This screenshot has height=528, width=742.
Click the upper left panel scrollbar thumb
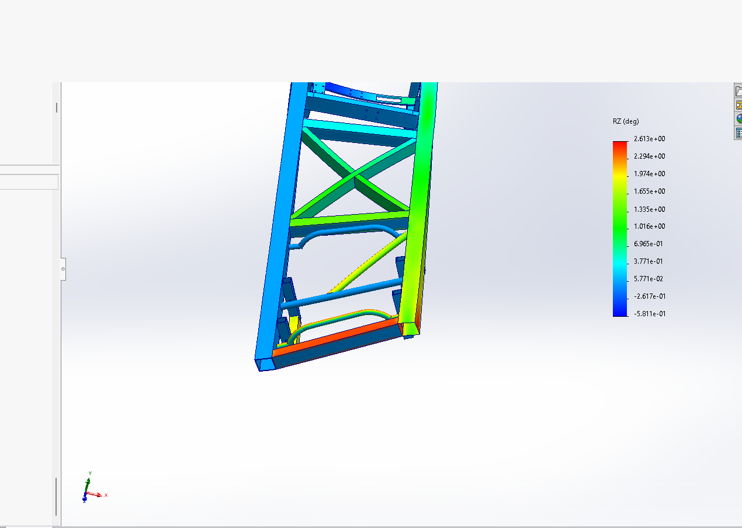pyautogui.click(x=57, y=108)
